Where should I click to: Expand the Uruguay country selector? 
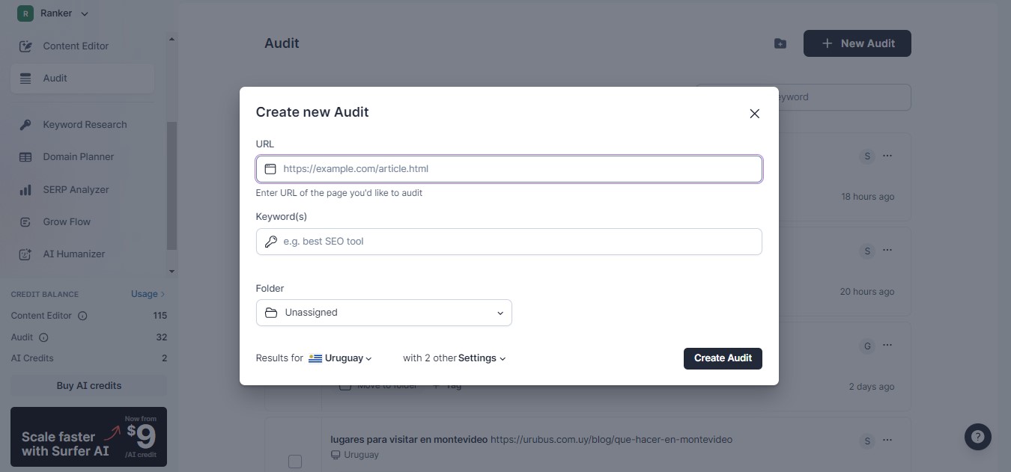pyautogui.click(x=341, y=358)
